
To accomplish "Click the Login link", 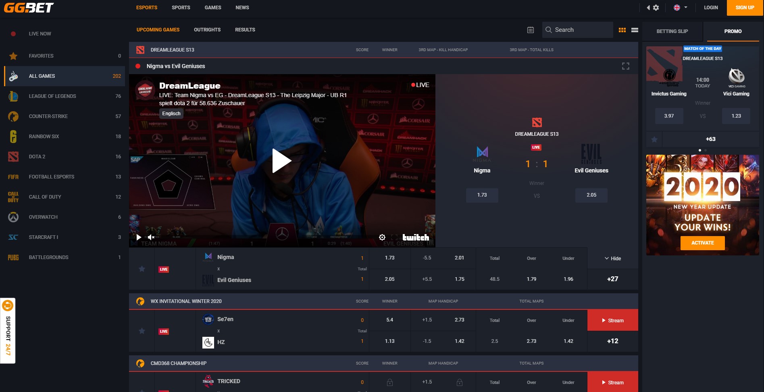I will coord(711,8).
